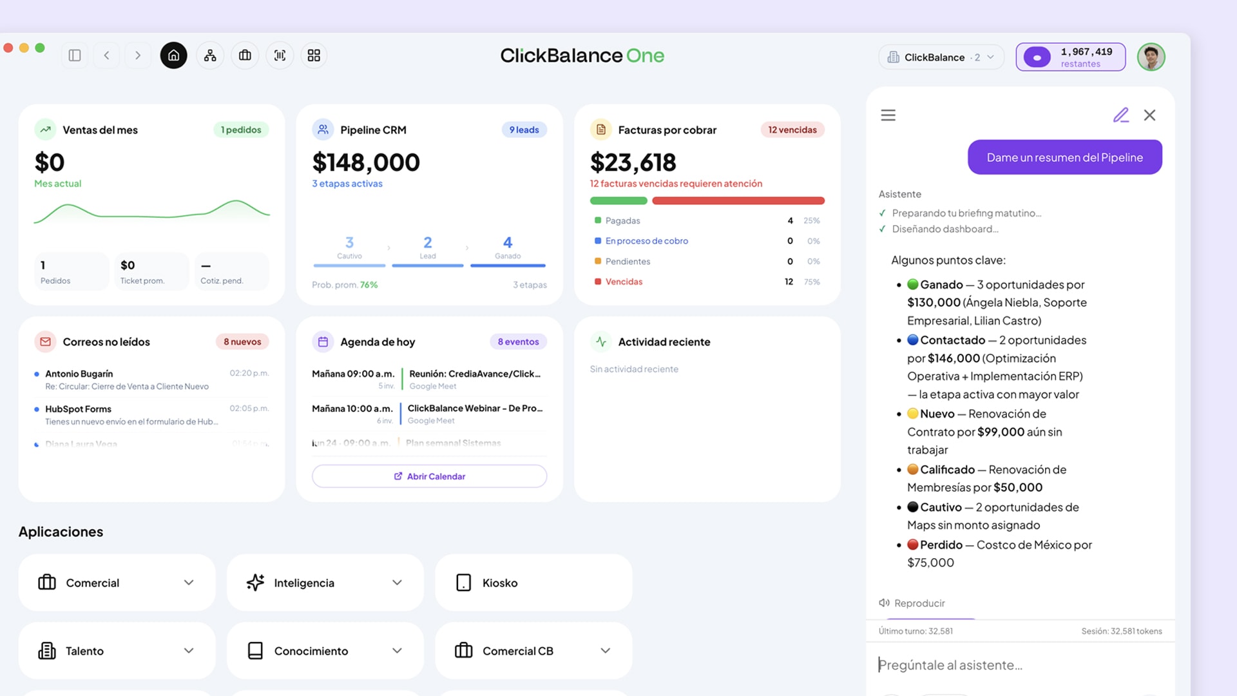1237x696 pixels.
Task: Expand the Comercial applications group
Action: pyautogui.click(x=189, y=583)
